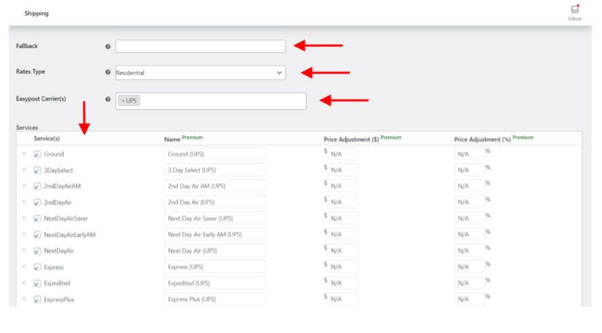Uncheck the NextDayAirEarlyAM service checkbox

point(37,235)
